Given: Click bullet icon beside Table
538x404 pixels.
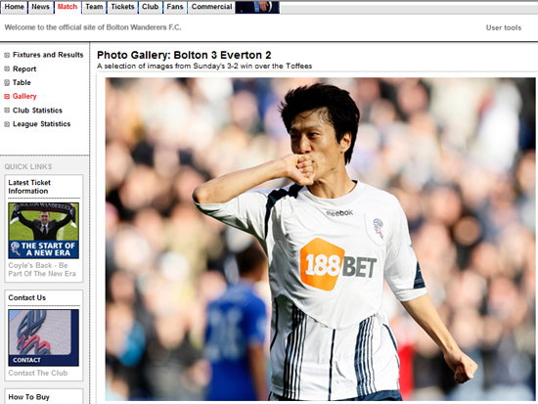Looking at the screenshot, I should [7, 82].
